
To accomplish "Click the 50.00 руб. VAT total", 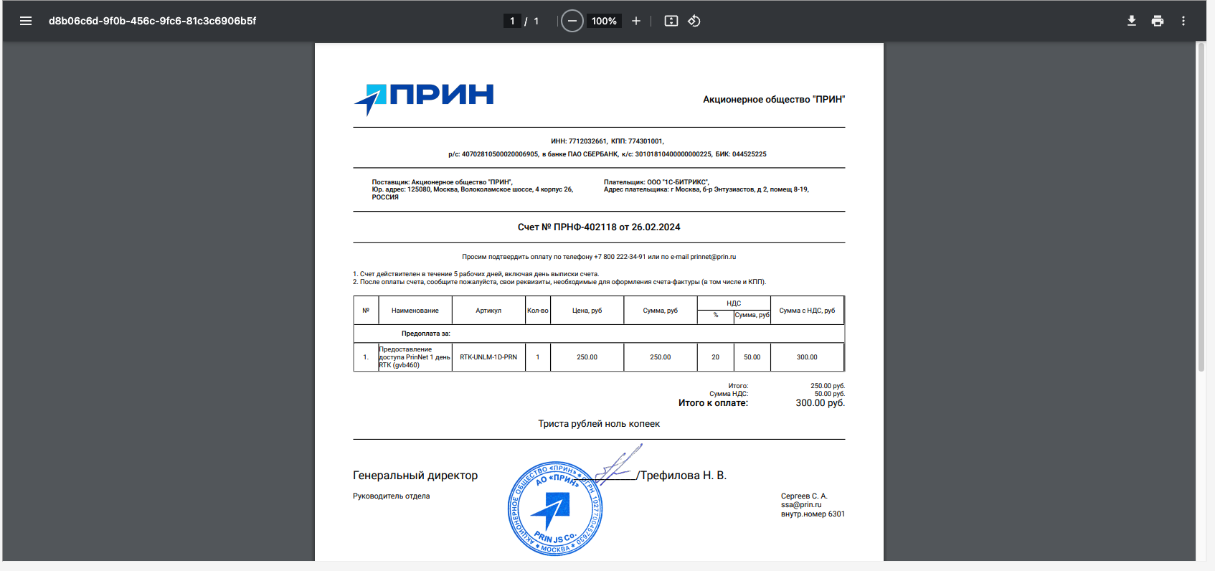I will click(x=830, y=394).
